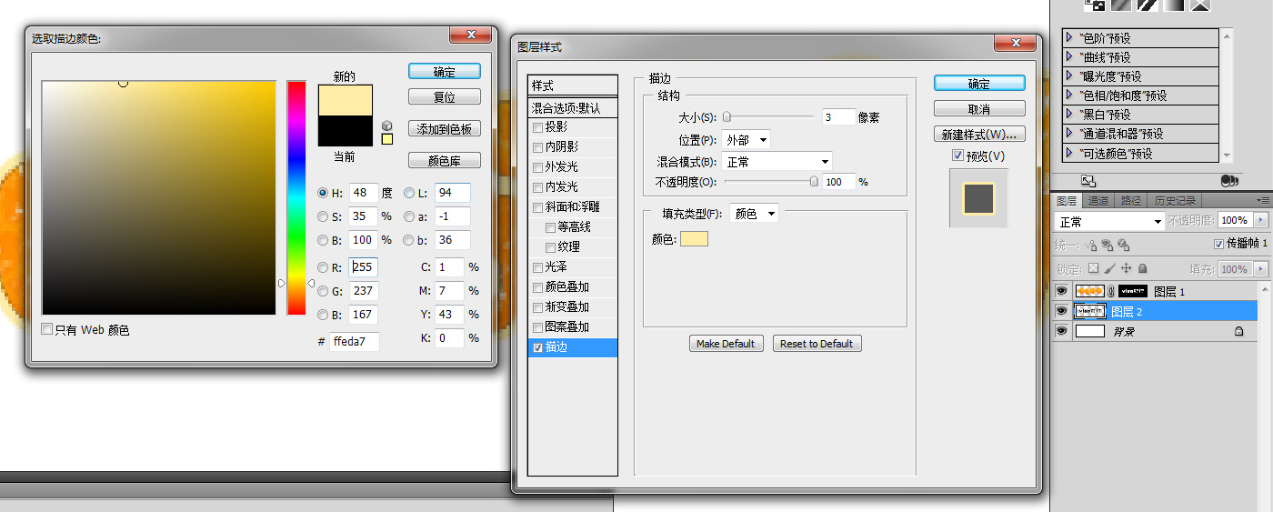Select the S saturation radio button
The image size is (1273, 512).
tap(323, 216)
